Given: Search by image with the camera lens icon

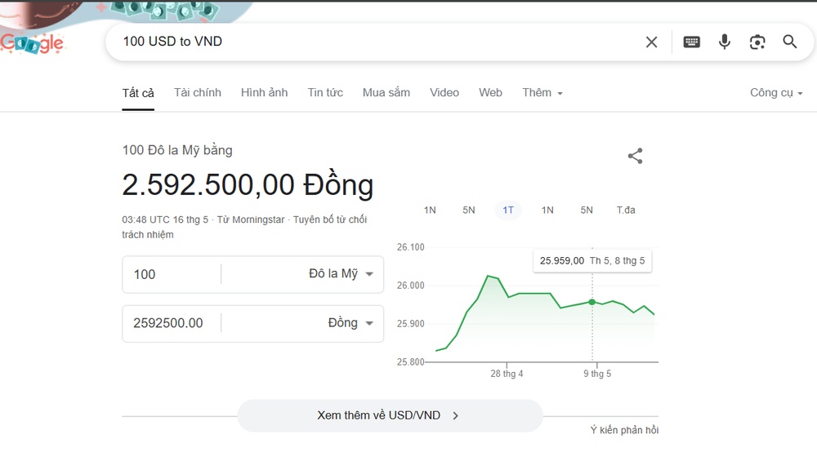Looking at the screenshot, I should [757, 42].
